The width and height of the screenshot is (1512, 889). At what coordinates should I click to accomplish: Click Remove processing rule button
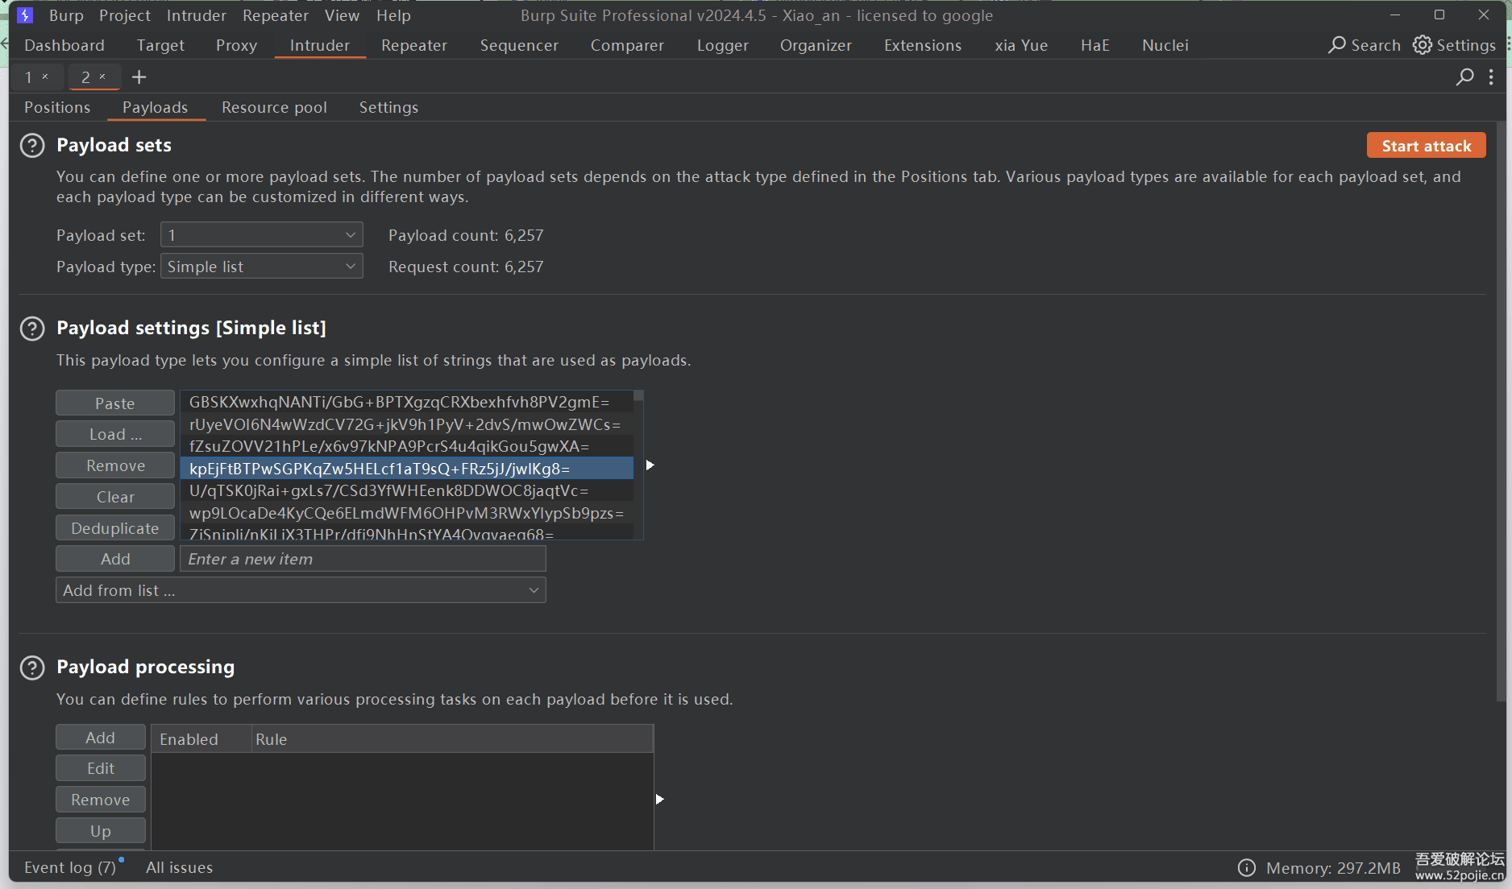[101, 800]
